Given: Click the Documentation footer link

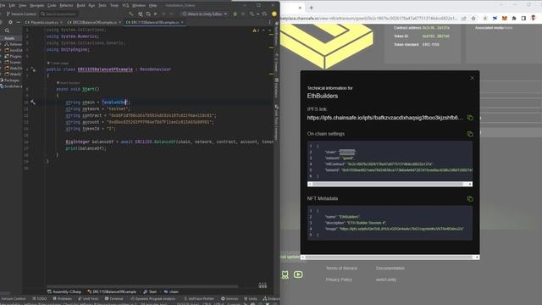Looking at the screenshot, I should (x=390, y=269).
